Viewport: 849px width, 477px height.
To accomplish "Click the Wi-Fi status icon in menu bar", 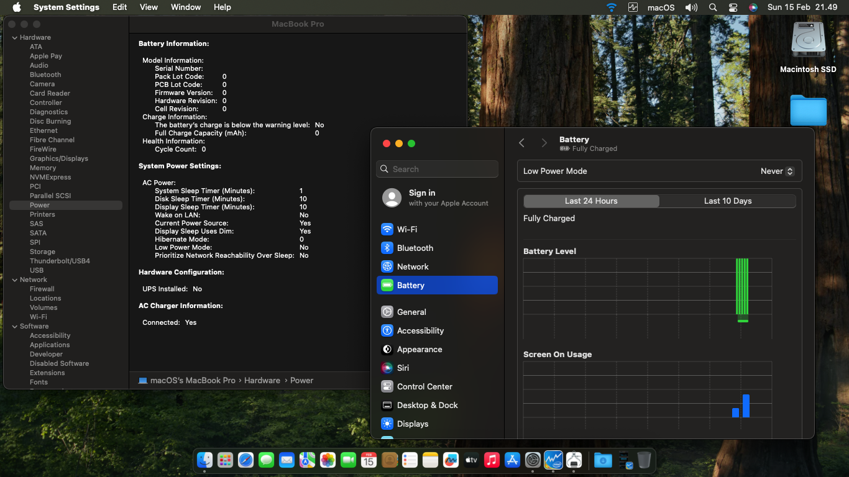I will [x=612, y=7].
